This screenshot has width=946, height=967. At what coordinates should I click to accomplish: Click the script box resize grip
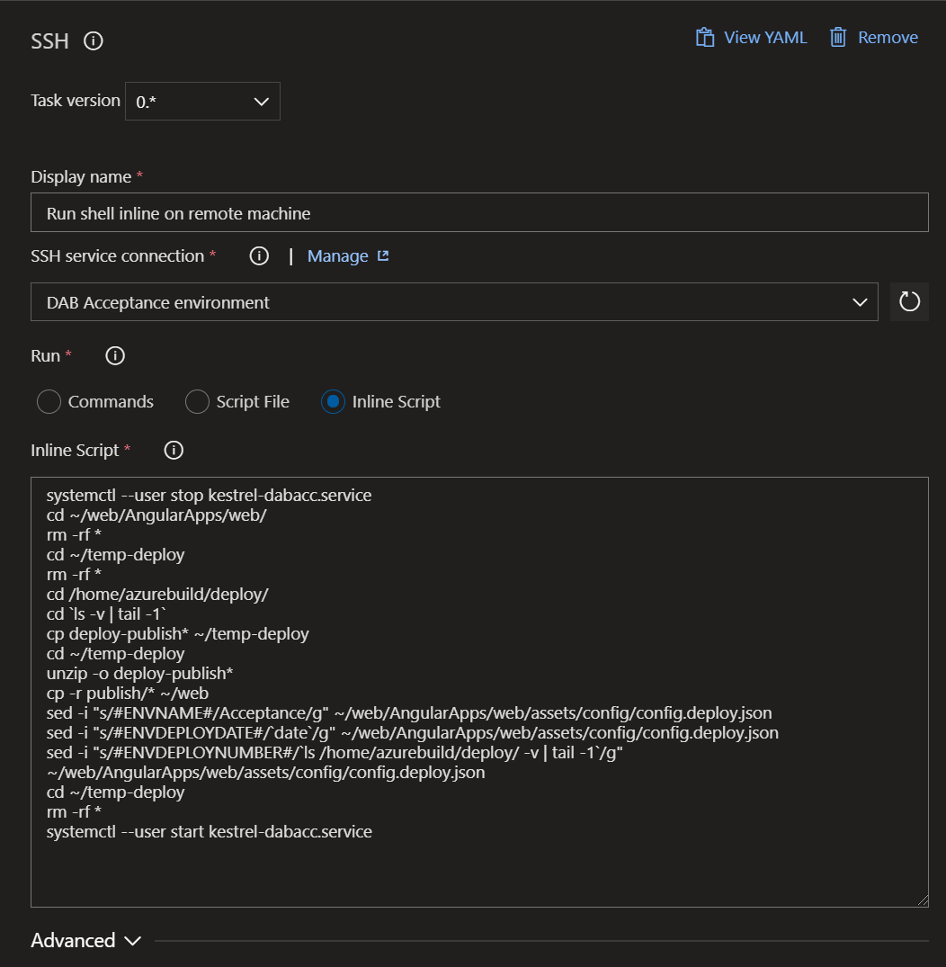click(923, 900)
